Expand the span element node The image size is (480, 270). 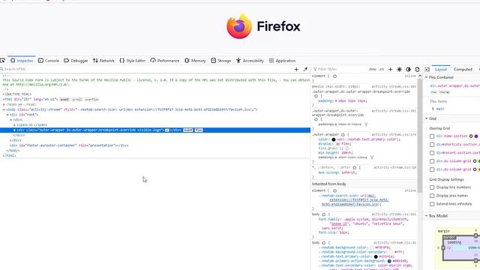tap(14, 125)
